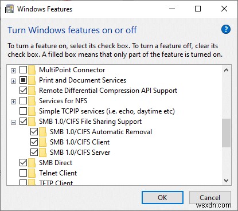Image resolution: width=238 pixels, height=211 pixels.
Task: Expand the Print and Document Services node
Action: (13, 81)
